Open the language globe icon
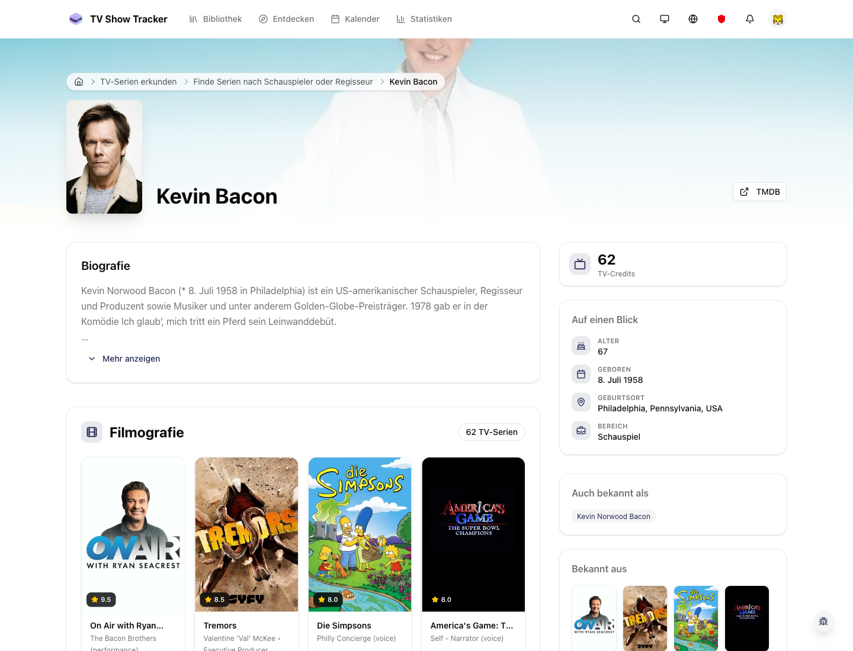Screen dimensions: 853x651 [693, 19]
